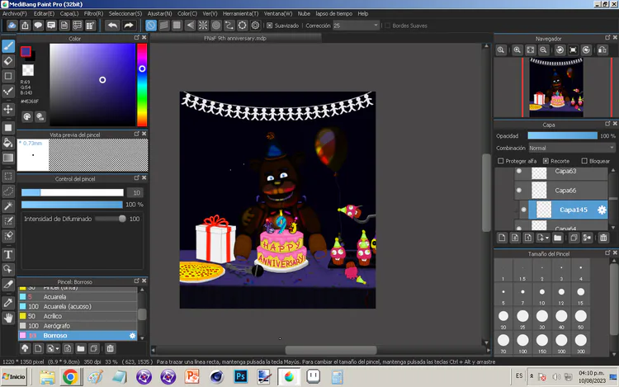Screen dimensions: 619x387
Task: Click the Opacidad slider bar
Action: [x=563, y=135]
